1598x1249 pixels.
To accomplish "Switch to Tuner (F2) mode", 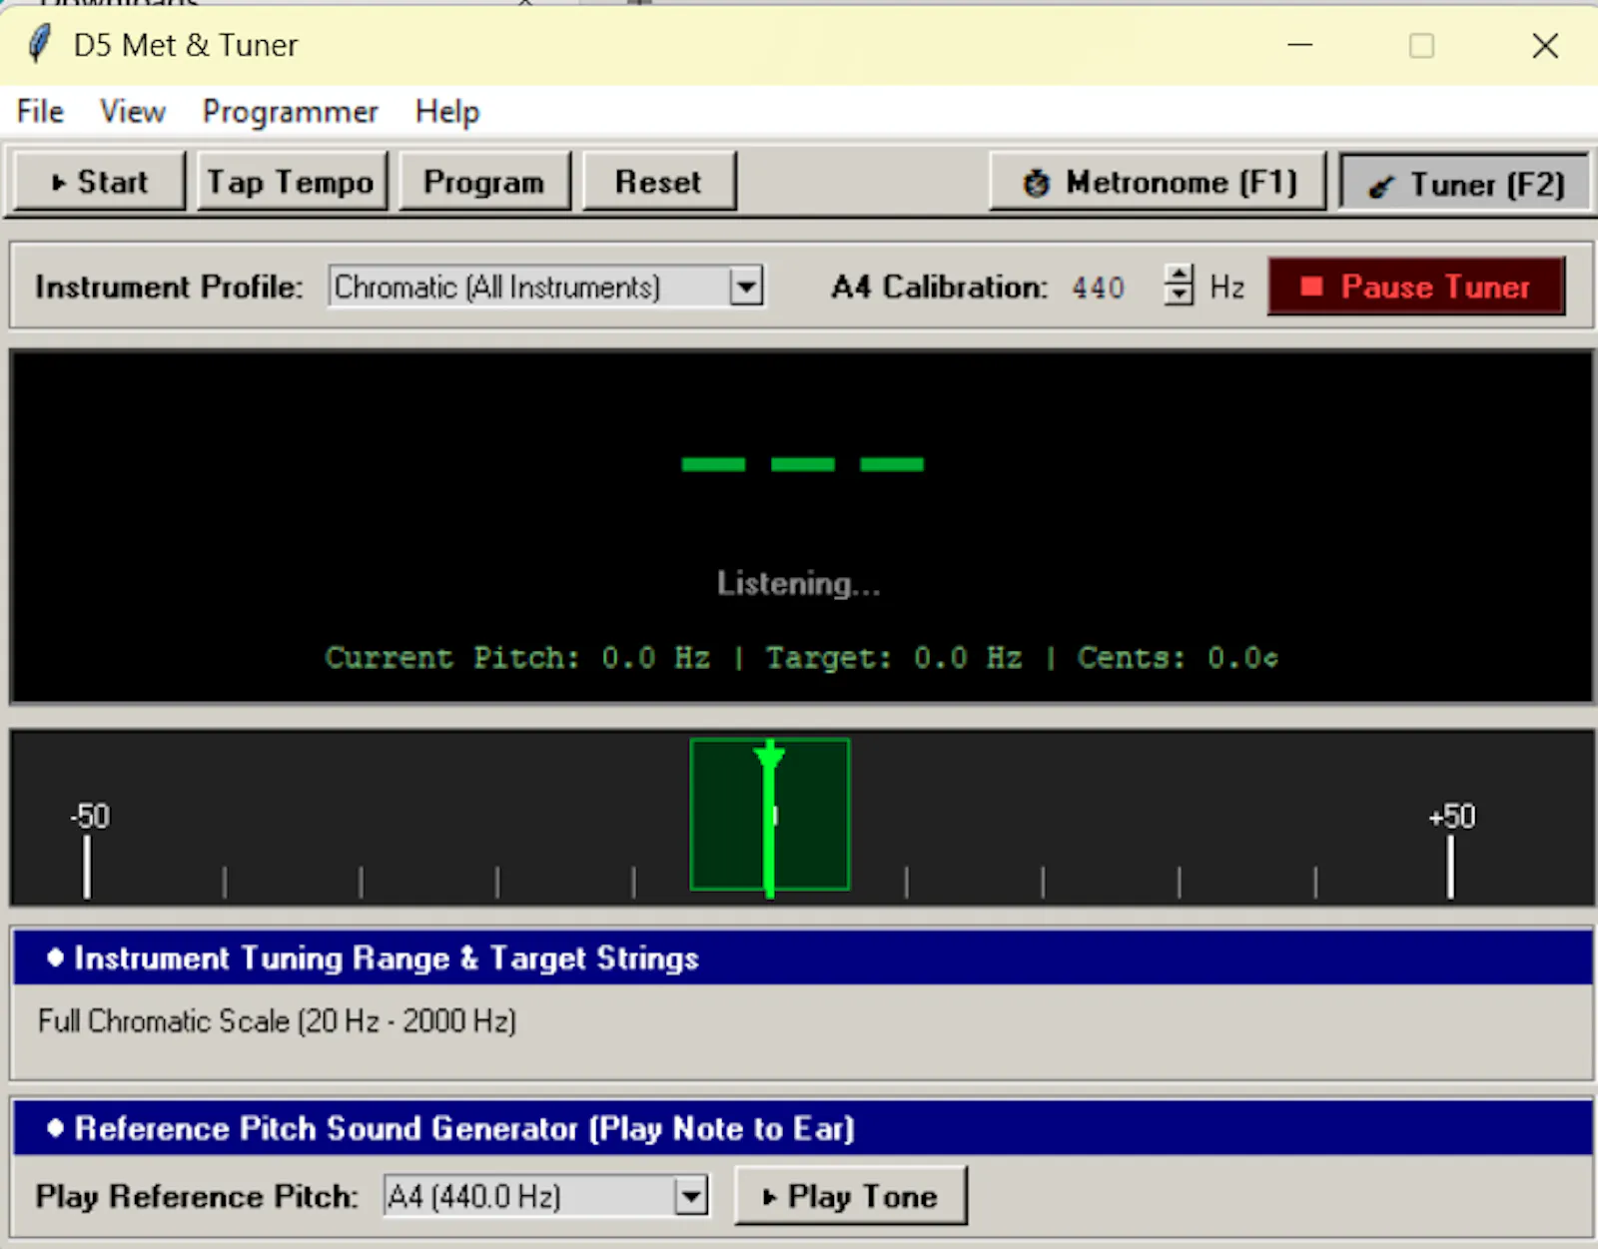I will [1464, 184].
